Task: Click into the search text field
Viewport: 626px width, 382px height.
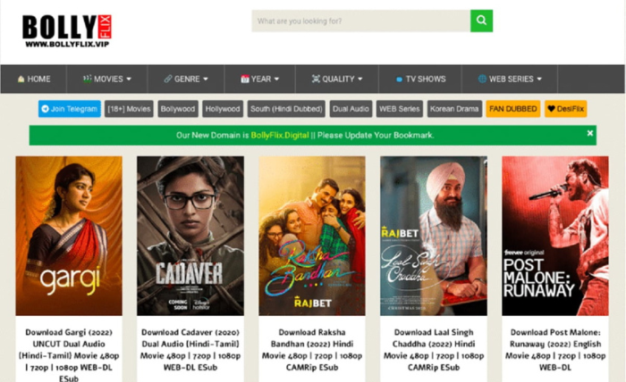Action: pos(361,21)
